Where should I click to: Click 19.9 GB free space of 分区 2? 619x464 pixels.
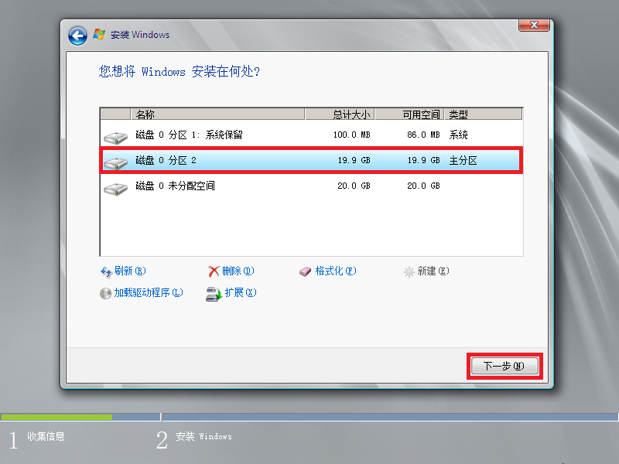click(x=423, y=160)
